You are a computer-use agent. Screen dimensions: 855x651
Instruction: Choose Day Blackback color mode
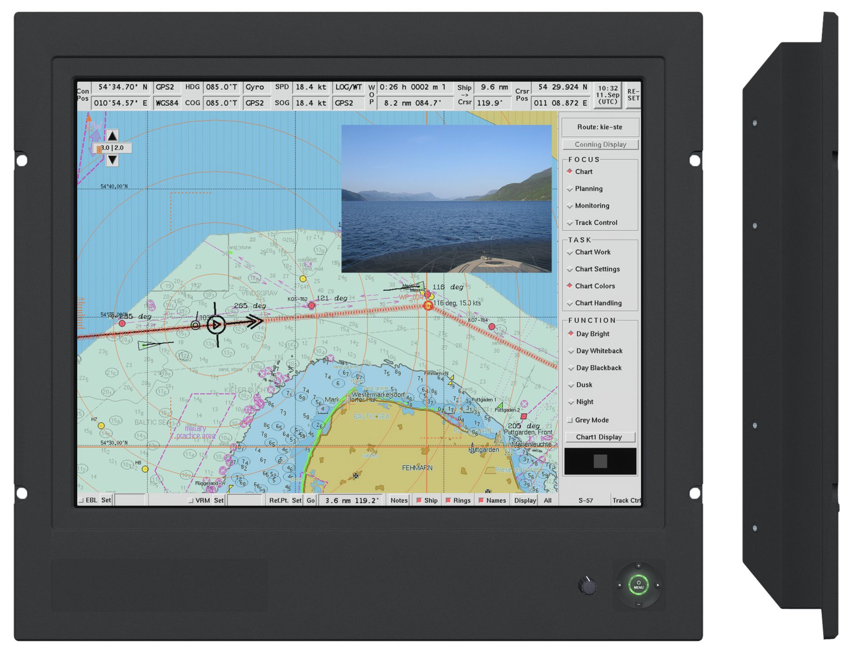pyautogui.click(x=595, y=368)
